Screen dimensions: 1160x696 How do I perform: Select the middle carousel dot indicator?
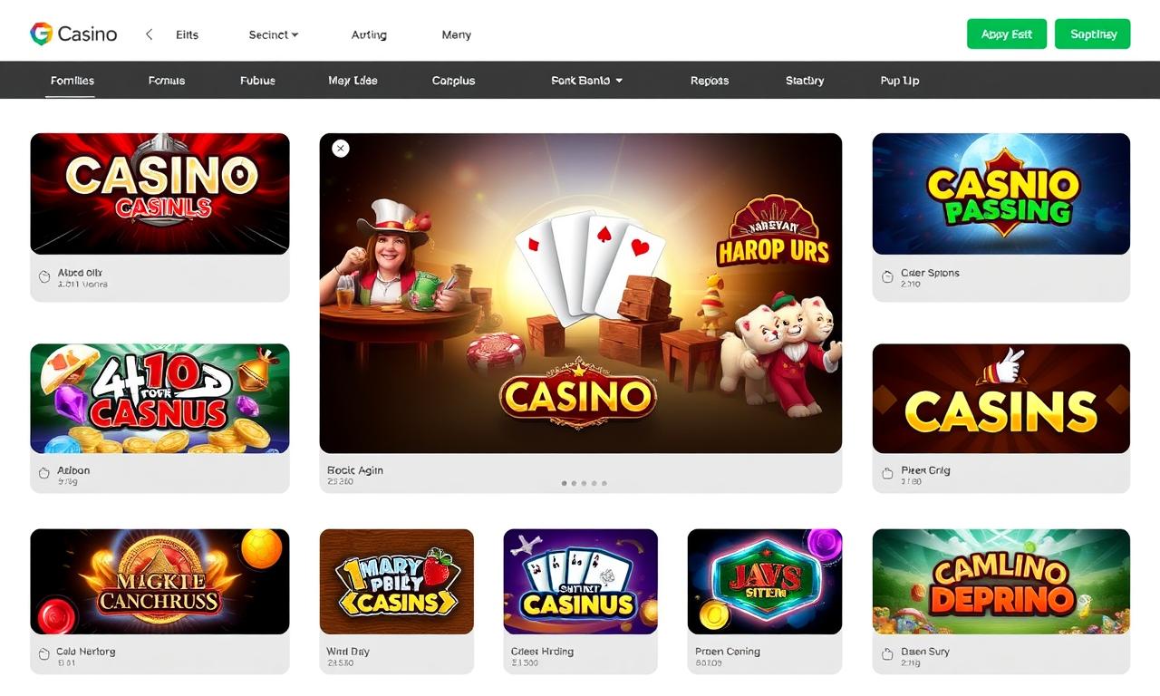tap(584, 483)
